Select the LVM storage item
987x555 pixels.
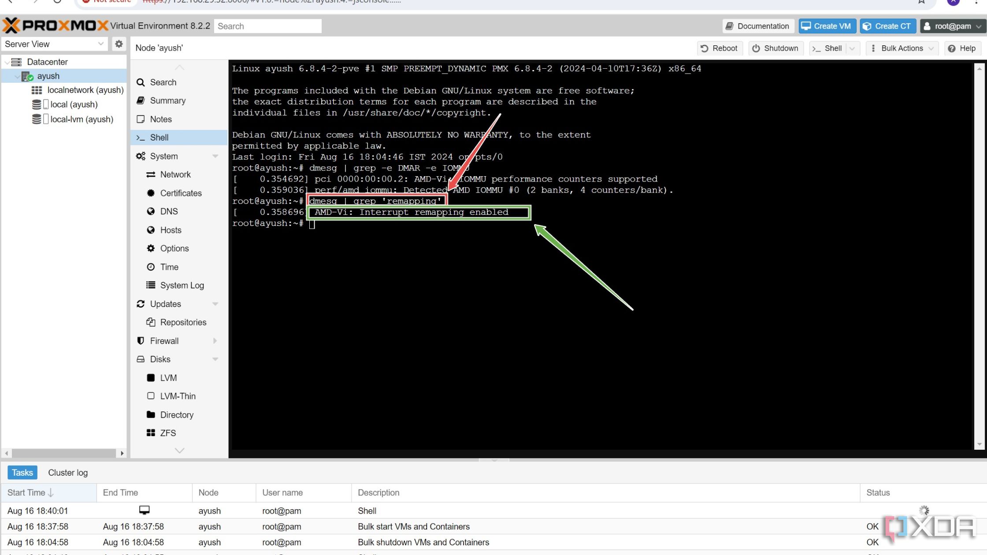169,377
